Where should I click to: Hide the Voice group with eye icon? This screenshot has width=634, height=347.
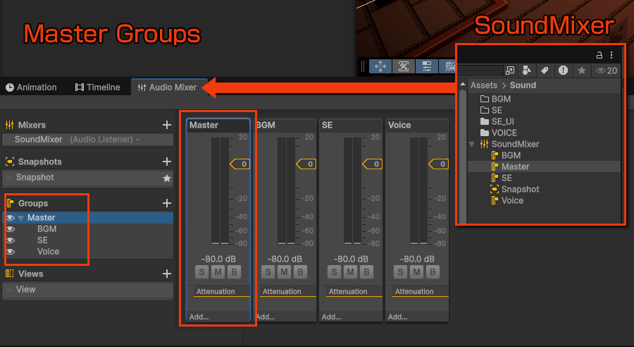point(11,252)
